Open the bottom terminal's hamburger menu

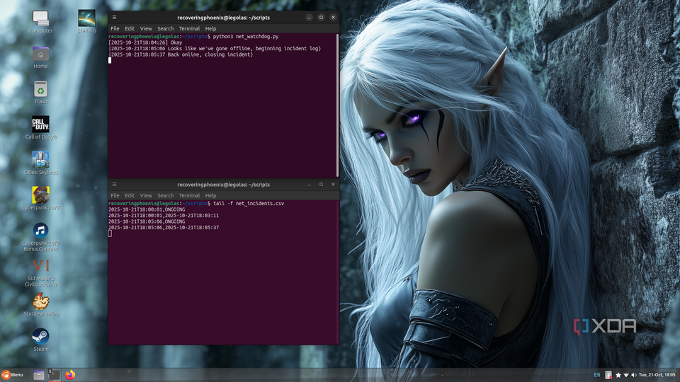pyautogui.click(x=115, y=184)
